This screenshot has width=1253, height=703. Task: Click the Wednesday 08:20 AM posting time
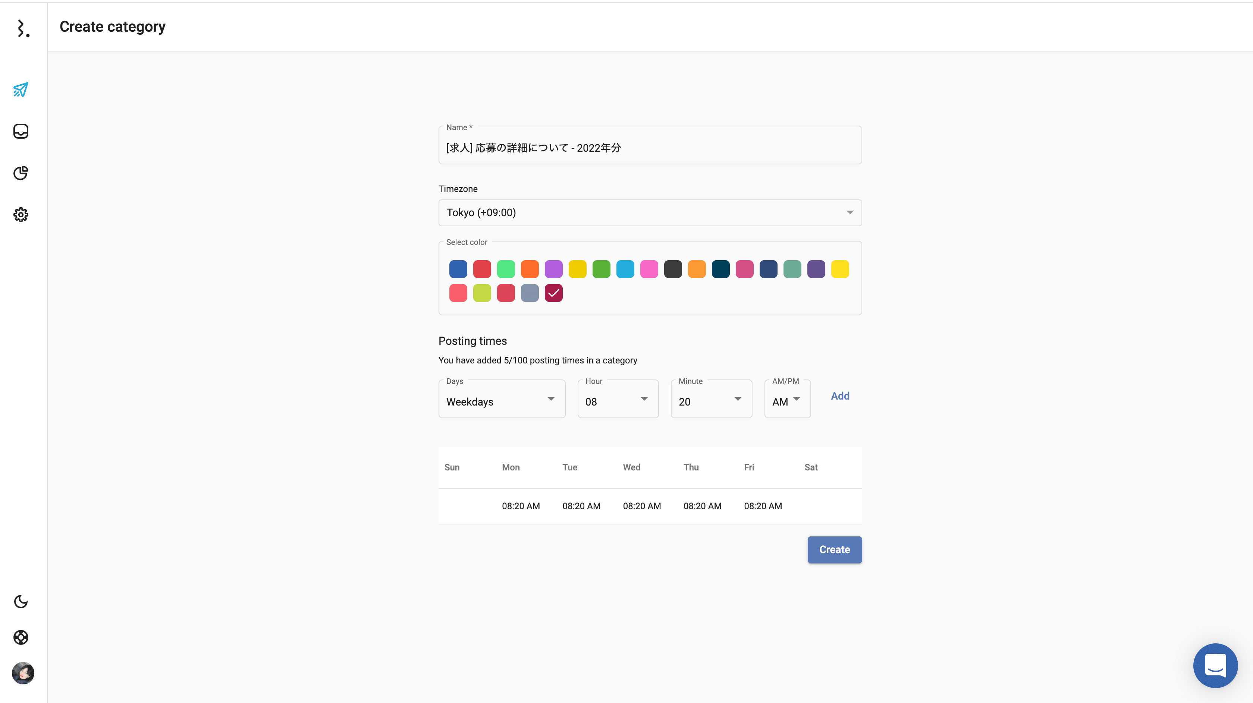[x=641, y=505]
